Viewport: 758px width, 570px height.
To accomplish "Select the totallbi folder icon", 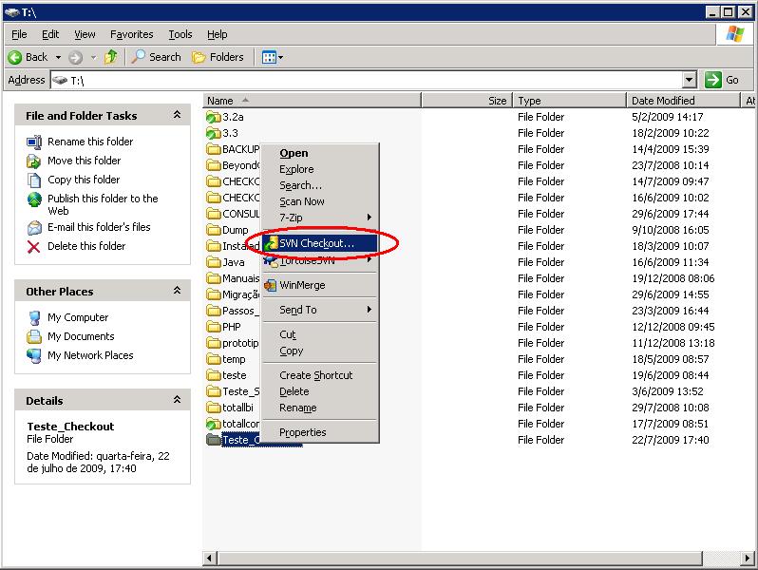I will (x=213, y=408).
